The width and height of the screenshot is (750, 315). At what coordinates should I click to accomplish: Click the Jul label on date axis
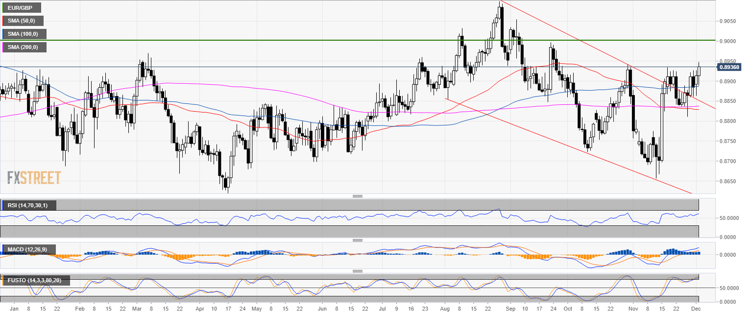pyautogui.click(x=382, y=310)
